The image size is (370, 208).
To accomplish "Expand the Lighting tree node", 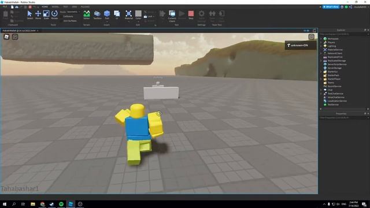I will tap(321, 46).
